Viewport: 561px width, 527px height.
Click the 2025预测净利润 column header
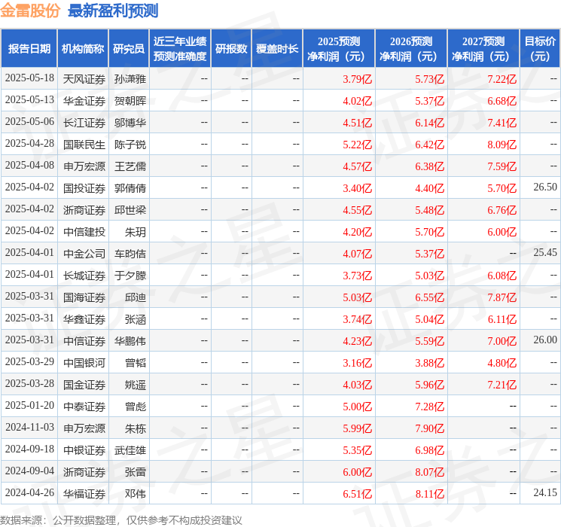click(x=339, y=49)
